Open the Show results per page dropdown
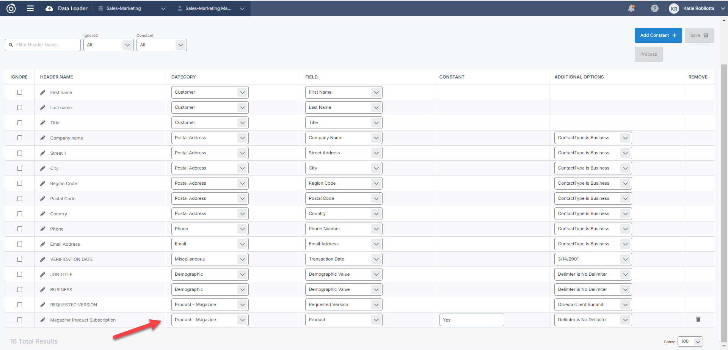728x350 pixels. (x=690, y=341)
